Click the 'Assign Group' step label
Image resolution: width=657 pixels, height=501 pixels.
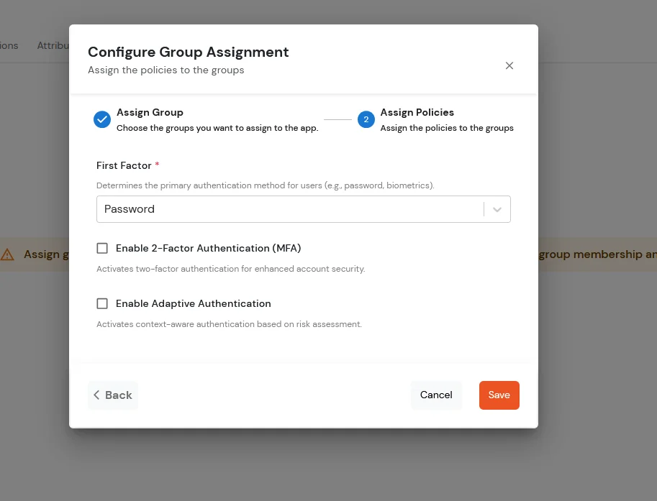pos(150,112)
